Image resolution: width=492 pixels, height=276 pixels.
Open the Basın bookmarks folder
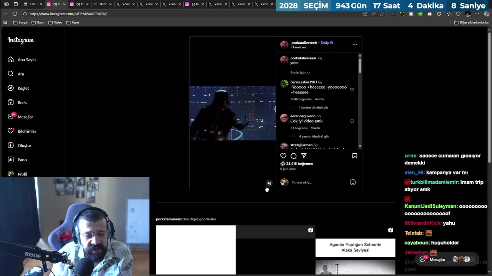point(38,23)
